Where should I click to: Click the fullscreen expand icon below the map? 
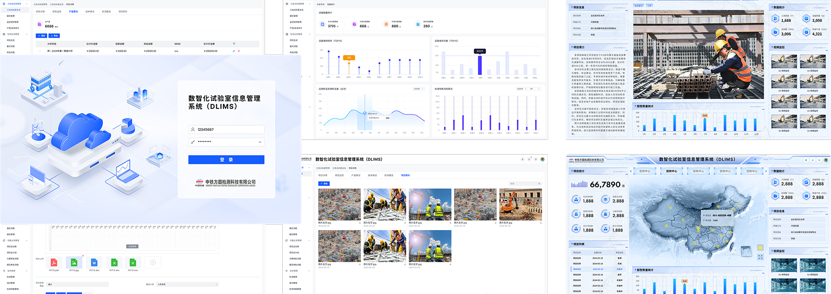pos(760,257)
